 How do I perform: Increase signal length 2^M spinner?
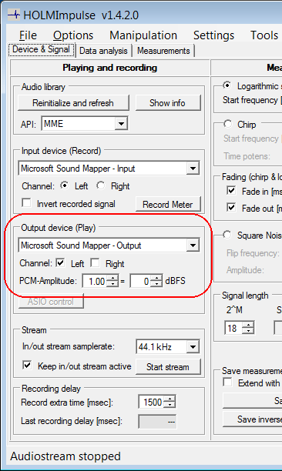click(248, 325)
